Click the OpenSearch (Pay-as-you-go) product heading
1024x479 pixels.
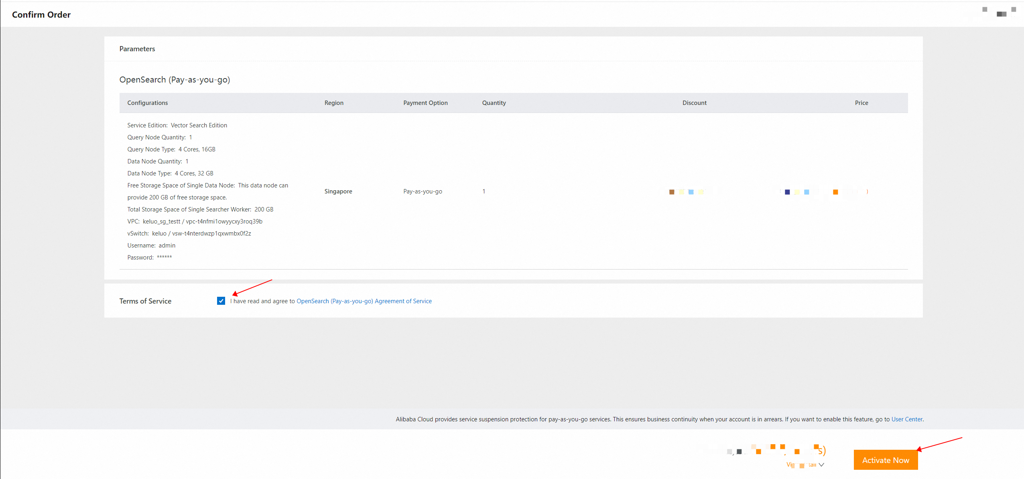click(175, 80)
